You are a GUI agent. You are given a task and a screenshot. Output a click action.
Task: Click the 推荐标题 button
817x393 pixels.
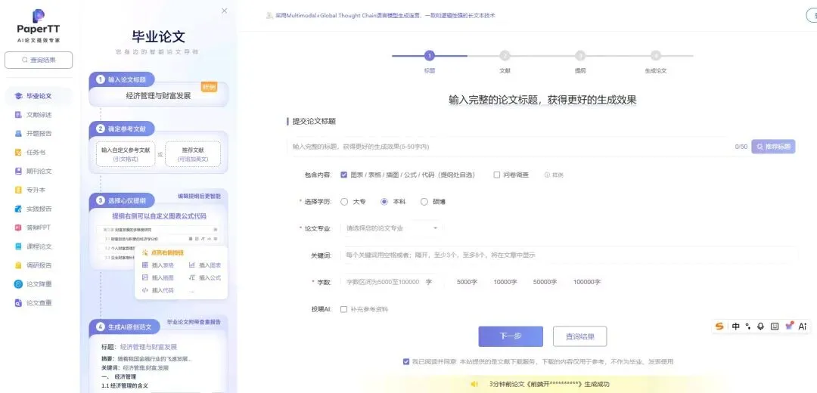[x=773, y=147]
